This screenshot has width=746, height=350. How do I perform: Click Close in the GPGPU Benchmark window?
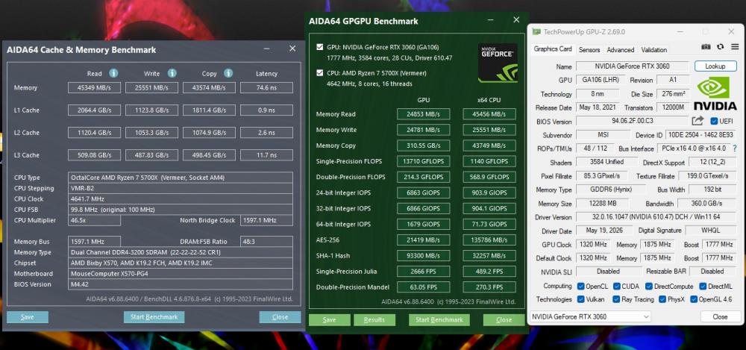pos(504,320)
